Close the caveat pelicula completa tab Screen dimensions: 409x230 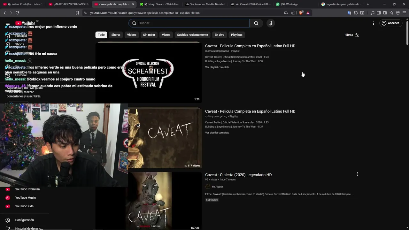click(x=133, y=4)
